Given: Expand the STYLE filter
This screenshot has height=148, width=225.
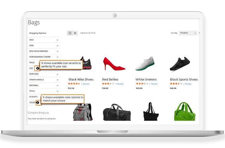Looking at the screenshot, I should 44,91.
